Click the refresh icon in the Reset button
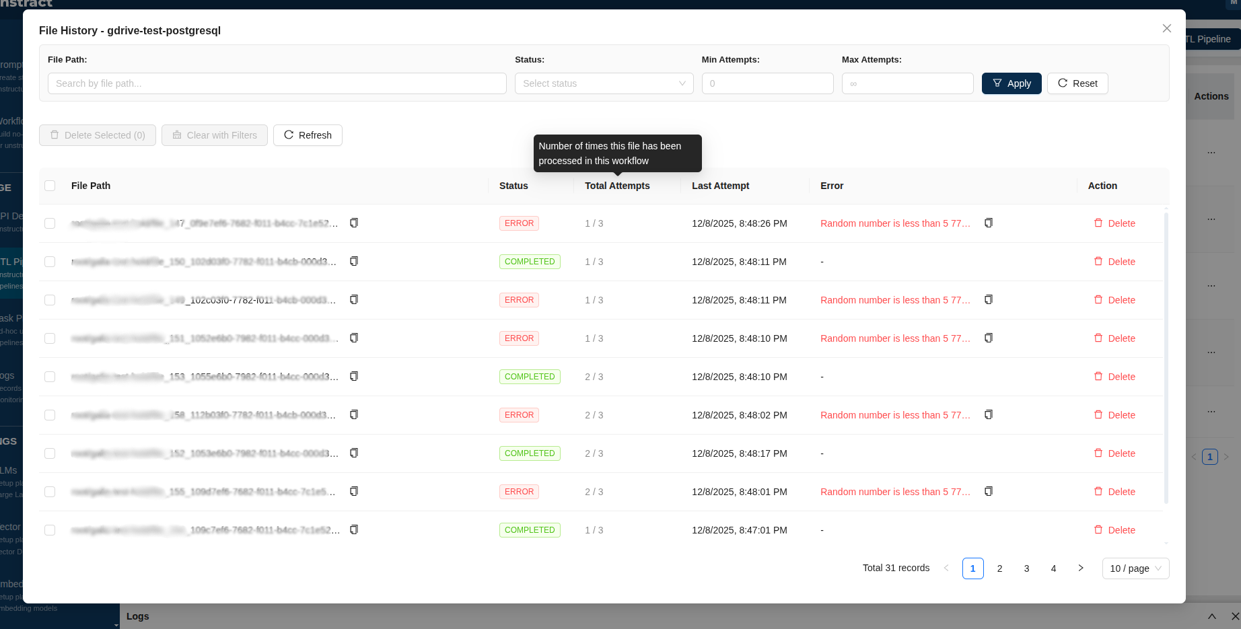This screenshot has height=629, width=1241. (x=1063, y=83)
